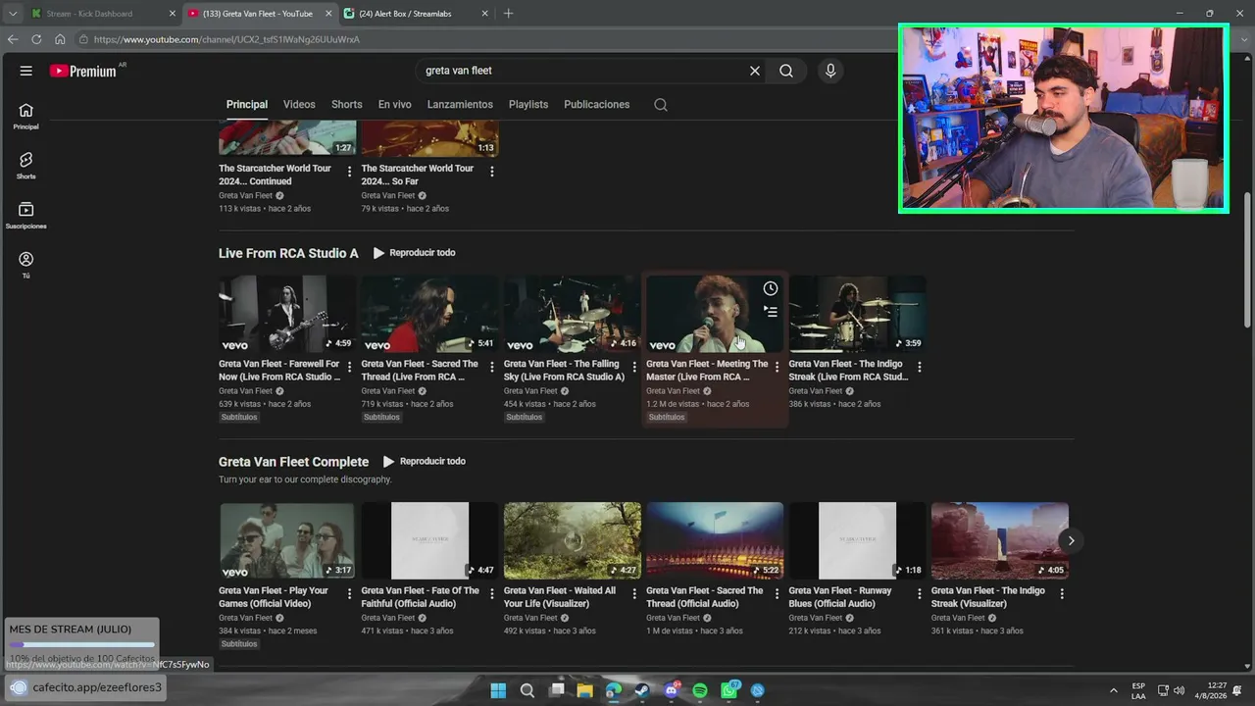Screen dimensions: 1255x706
Task: Open Principal in the left sidebar
Action: (25, 117)
